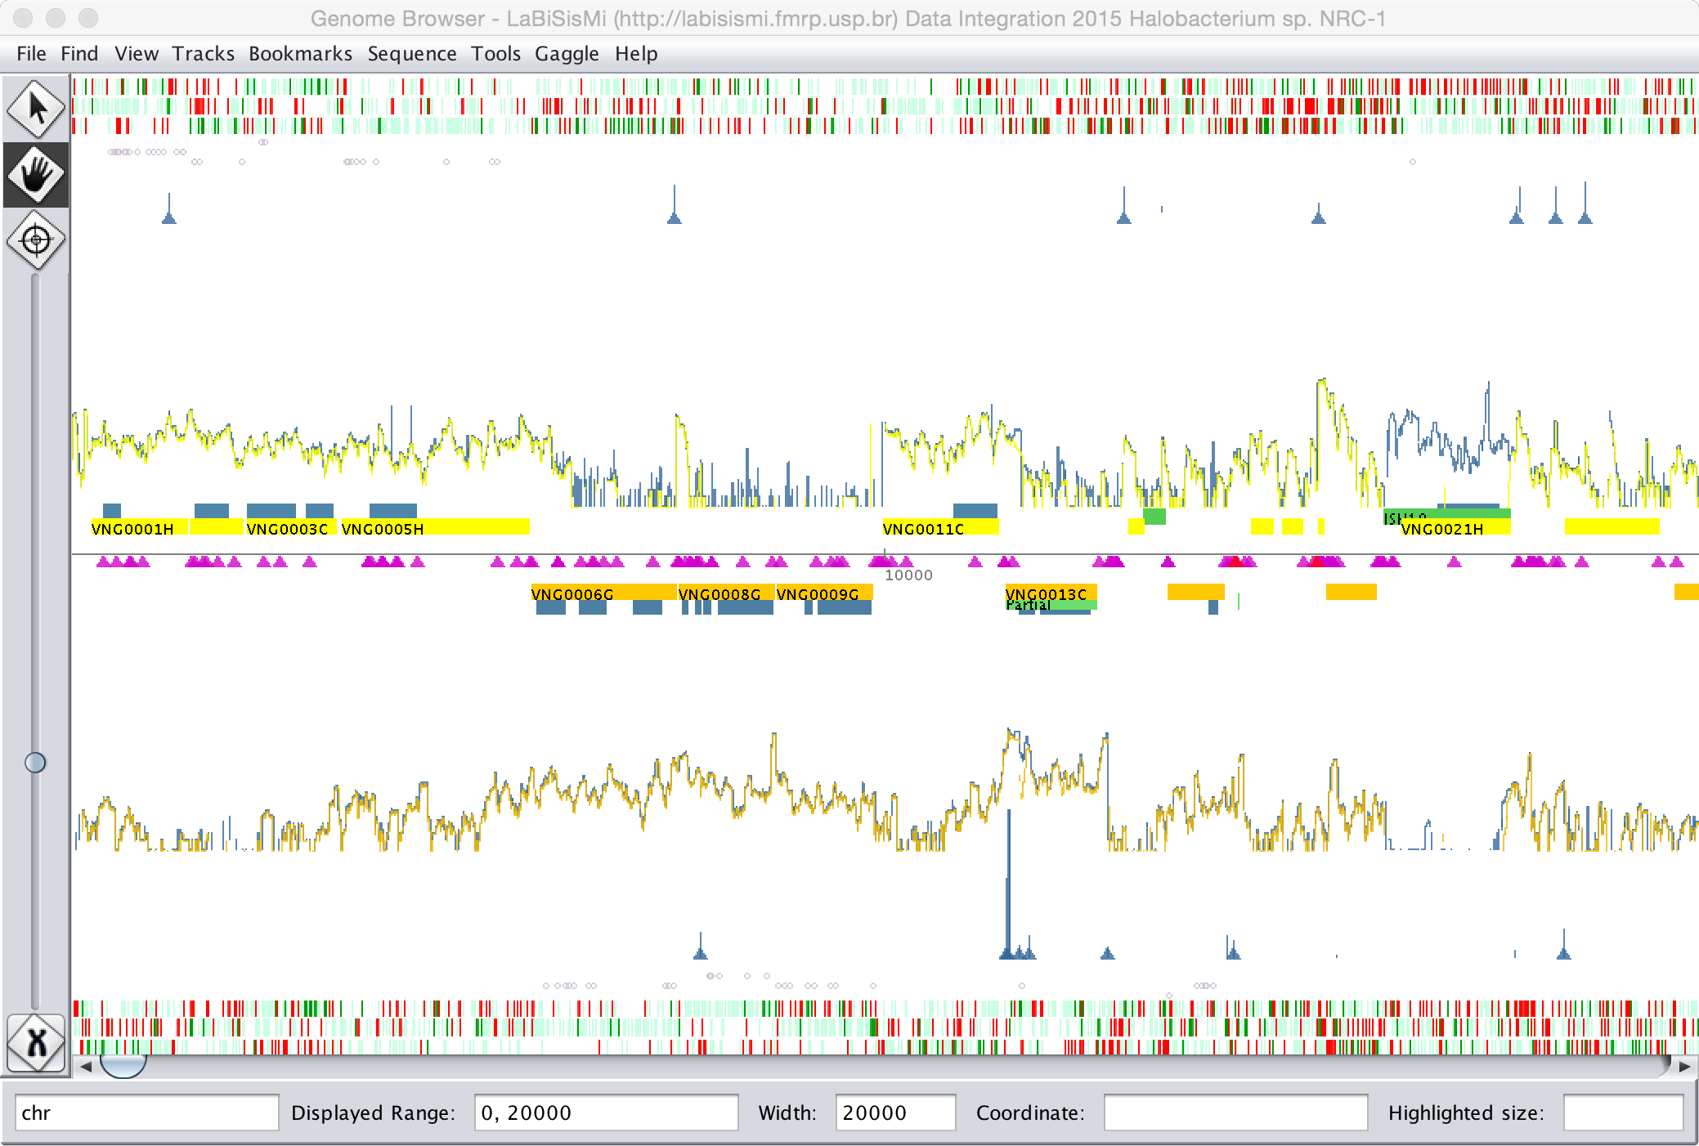Click the scroll left arrow
This screenshot has height=1146, width=1699.
[x=86, y=1066]
